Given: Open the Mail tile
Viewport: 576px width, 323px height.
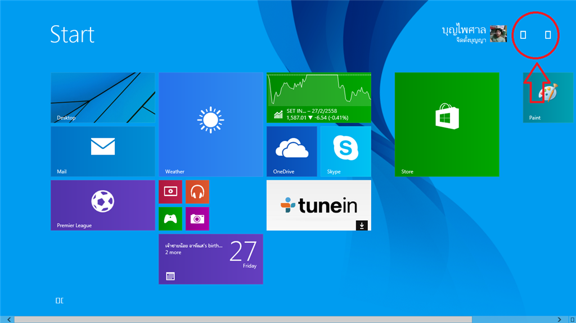Looking at the screenshot, I should coord(103,152).
